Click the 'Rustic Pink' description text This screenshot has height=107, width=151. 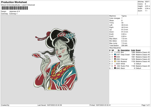coord(125,66)
